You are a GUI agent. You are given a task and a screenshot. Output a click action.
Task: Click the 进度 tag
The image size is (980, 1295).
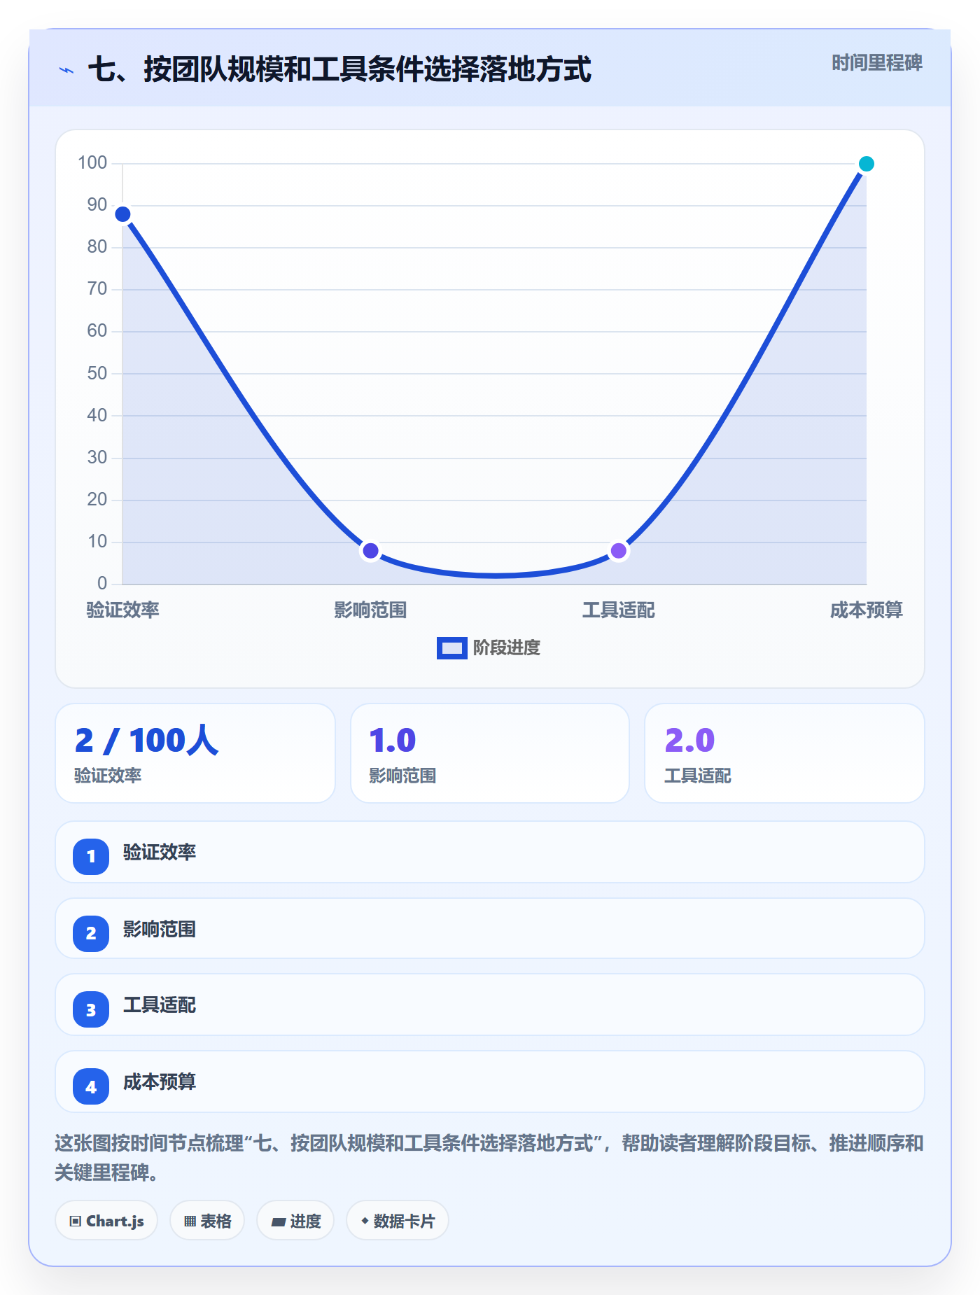[295, 1221]
